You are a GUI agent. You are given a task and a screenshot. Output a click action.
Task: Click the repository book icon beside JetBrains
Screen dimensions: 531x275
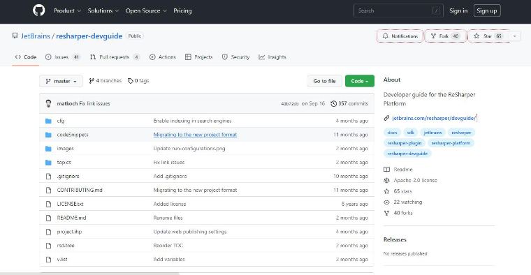15,36
